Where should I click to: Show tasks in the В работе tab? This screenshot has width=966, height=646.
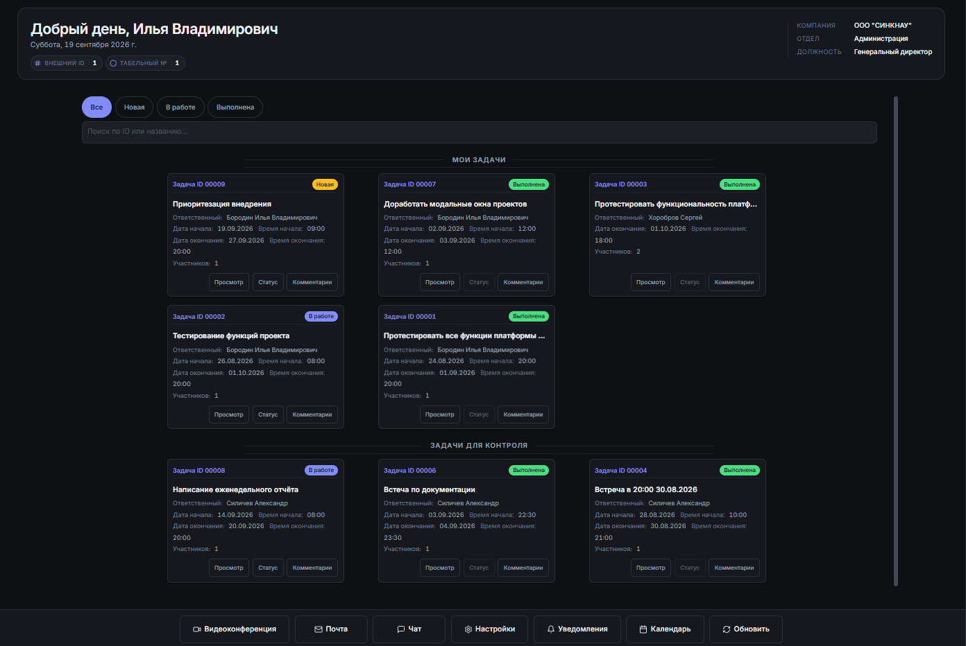point(180,107)
